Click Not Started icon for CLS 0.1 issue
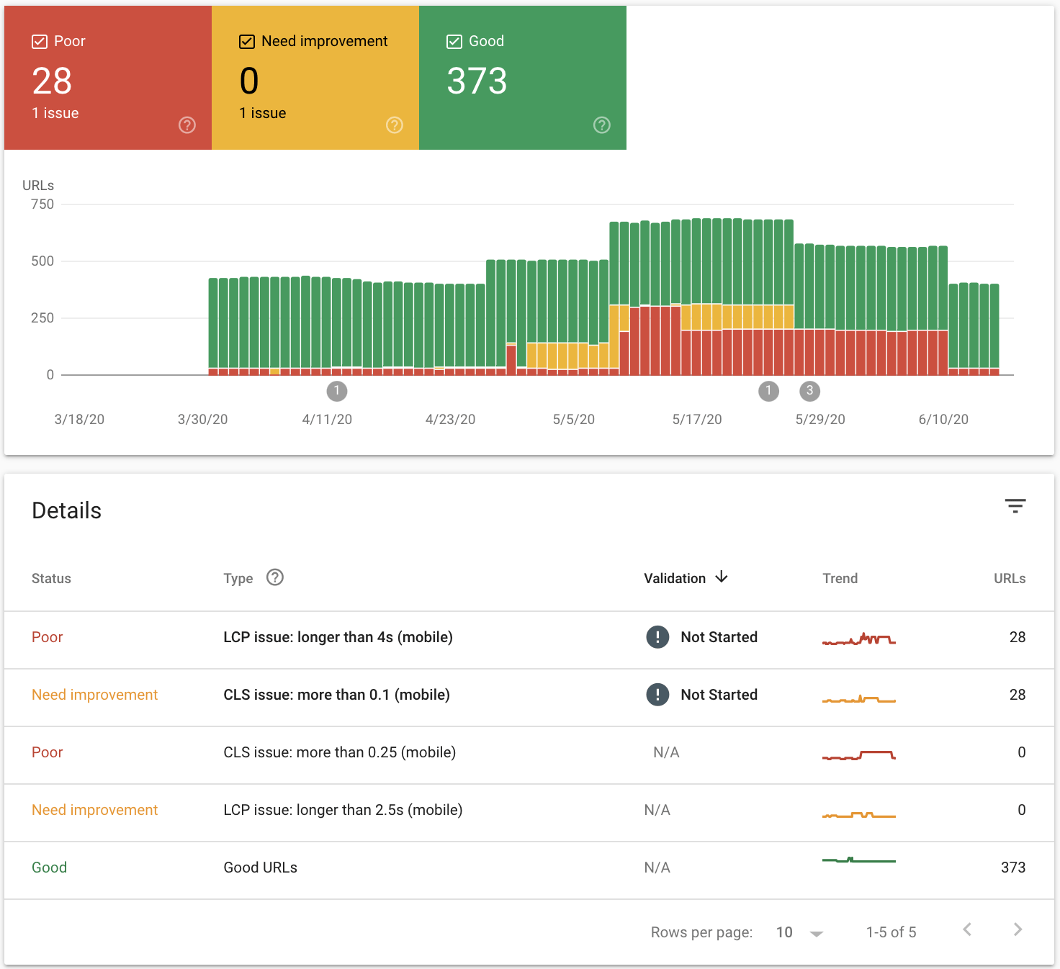1060x969 pixels. (657, 695)
